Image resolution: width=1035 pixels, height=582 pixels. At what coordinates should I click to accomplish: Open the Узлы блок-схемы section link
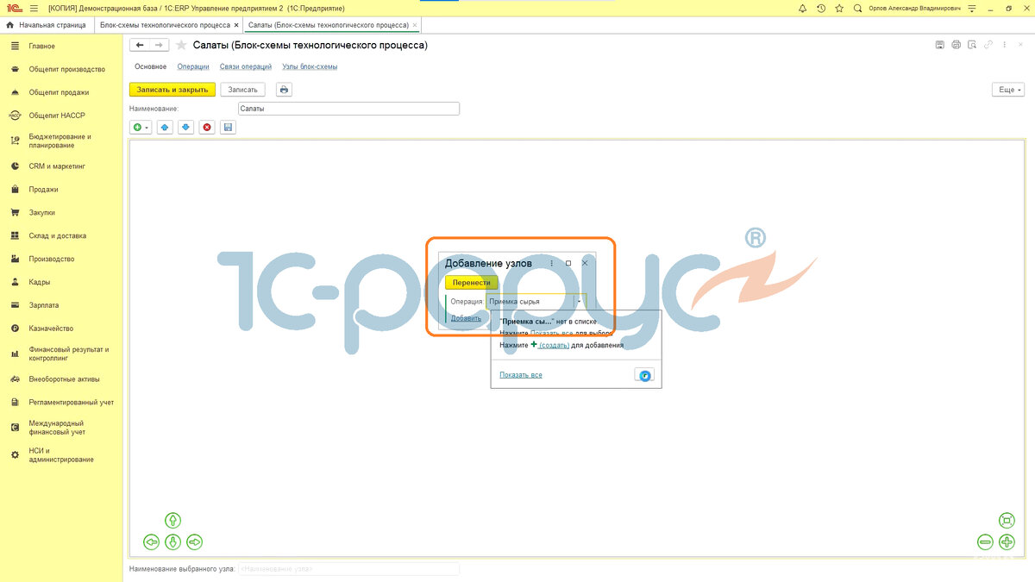click(x=310, y=66)
